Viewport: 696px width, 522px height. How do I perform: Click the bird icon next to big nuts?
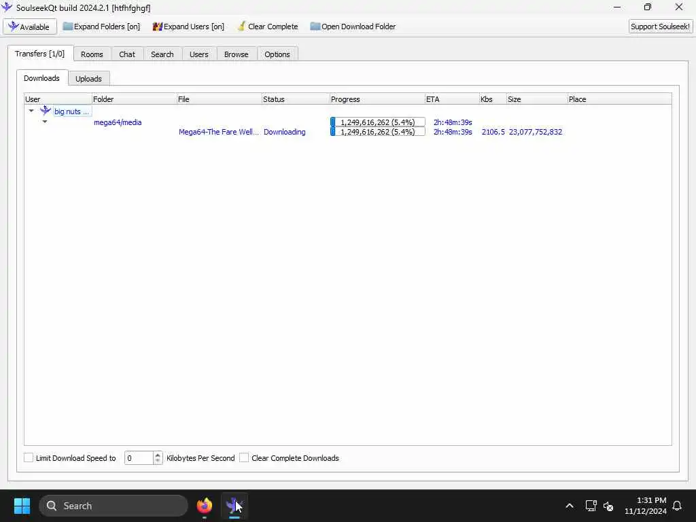click(x=46, y=111)
